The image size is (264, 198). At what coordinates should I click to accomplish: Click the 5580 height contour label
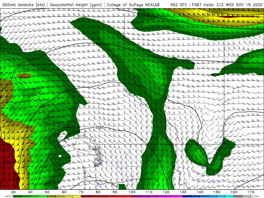[100, 127]
